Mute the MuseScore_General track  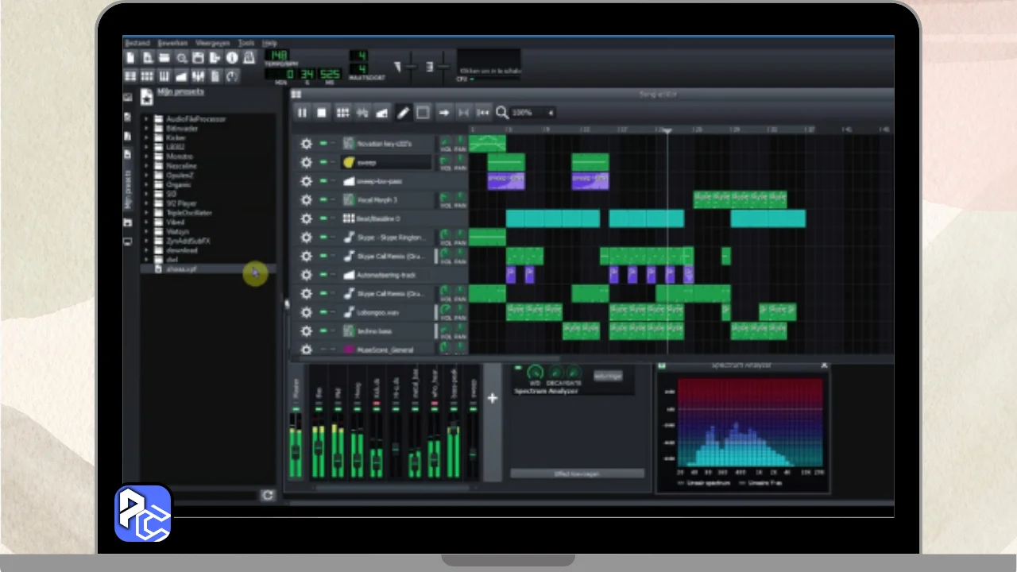(x=323, y=350)
